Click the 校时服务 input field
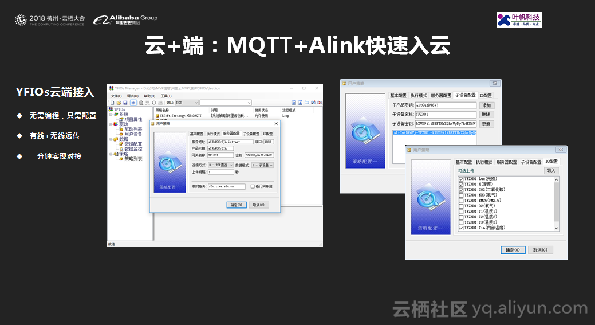 point(227,186)
